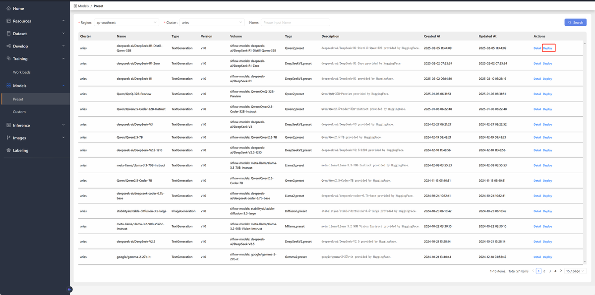This screenshot has height=295, width=595.
Task: Expand the Resources menu chevron
Action: [x=63, y=21]
